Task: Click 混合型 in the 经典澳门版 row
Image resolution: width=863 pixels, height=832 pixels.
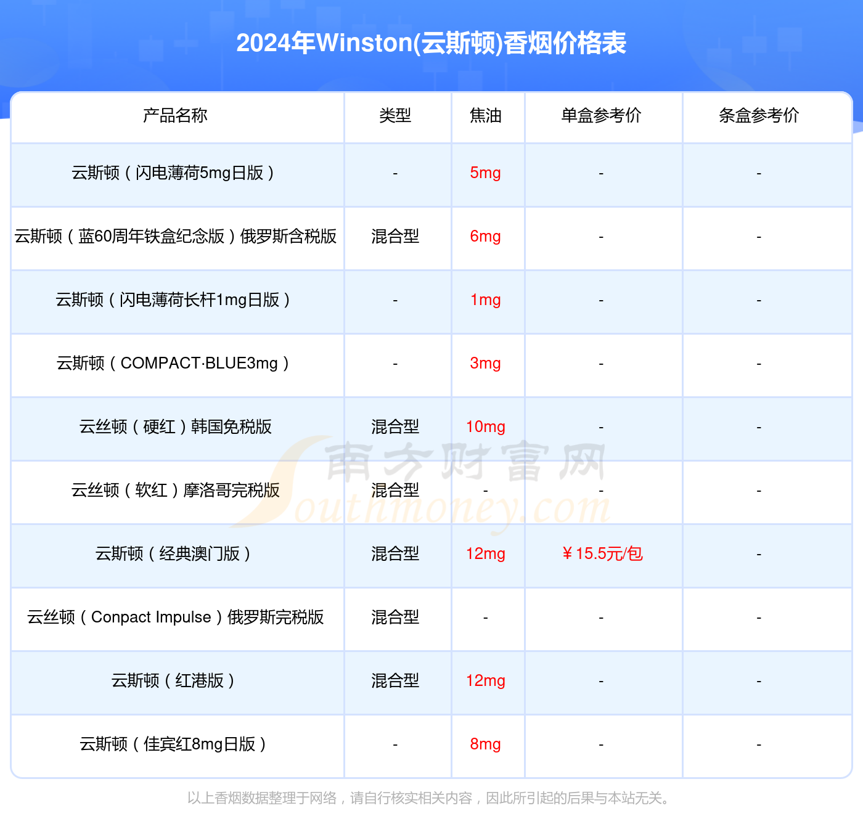Action: pos(395,554)
